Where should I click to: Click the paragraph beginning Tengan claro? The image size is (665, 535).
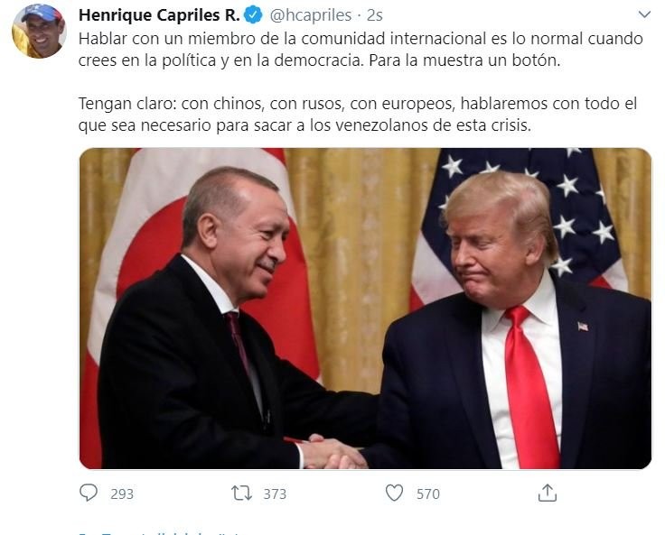tap(358, 115)
